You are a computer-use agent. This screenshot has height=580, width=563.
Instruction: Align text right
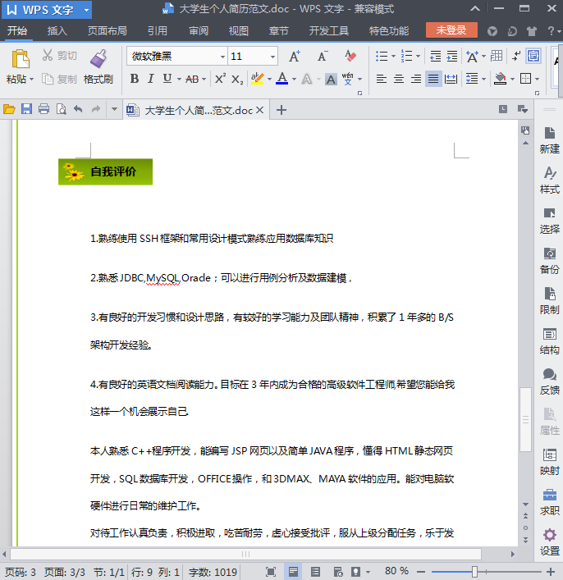(415, 79)
